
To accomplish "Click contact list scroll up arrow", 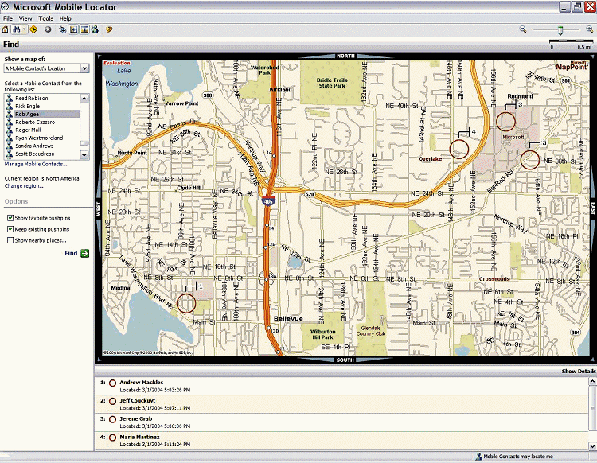I will [84, 98].
